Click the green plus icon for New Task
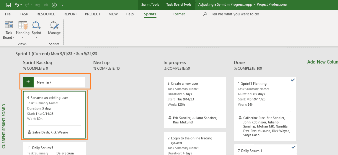 point(28,82)
